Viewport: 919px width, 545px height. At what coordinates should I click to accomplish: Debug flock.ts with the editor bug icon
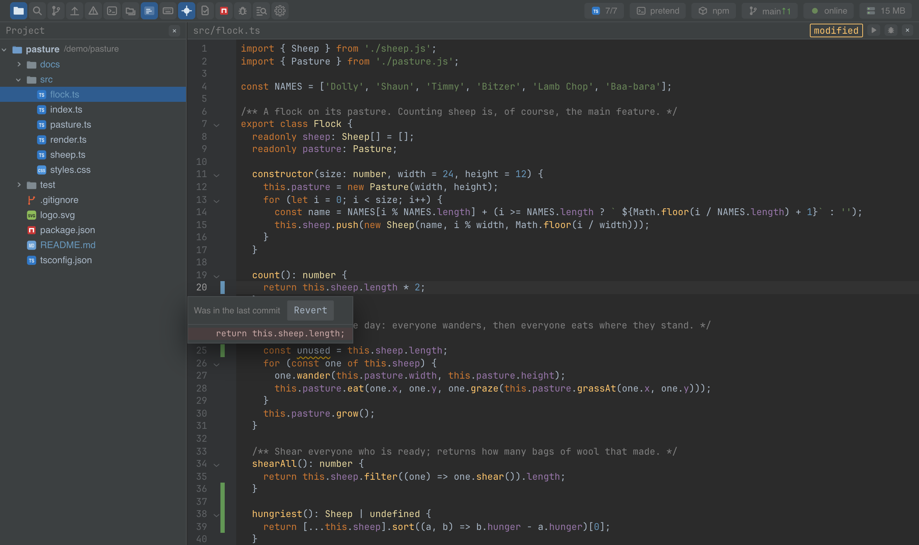pos(891,30)
